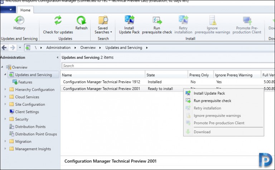This screenshot has height=170, width=275.
Task: Select the Features tree node
Action: click(x=25, y=82)
